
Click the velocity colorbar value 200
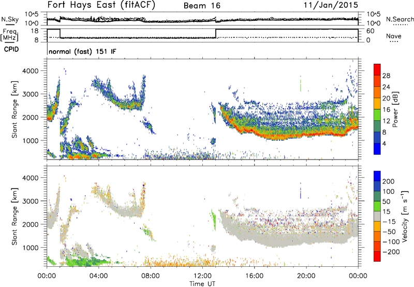click(389, 181)
